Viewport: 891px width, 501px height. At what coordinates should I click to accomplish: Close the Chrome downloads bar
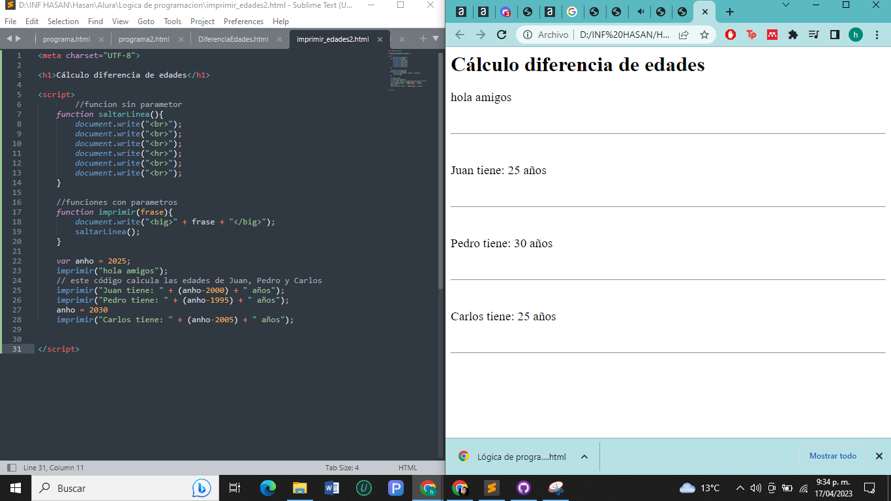pos(879,456)
